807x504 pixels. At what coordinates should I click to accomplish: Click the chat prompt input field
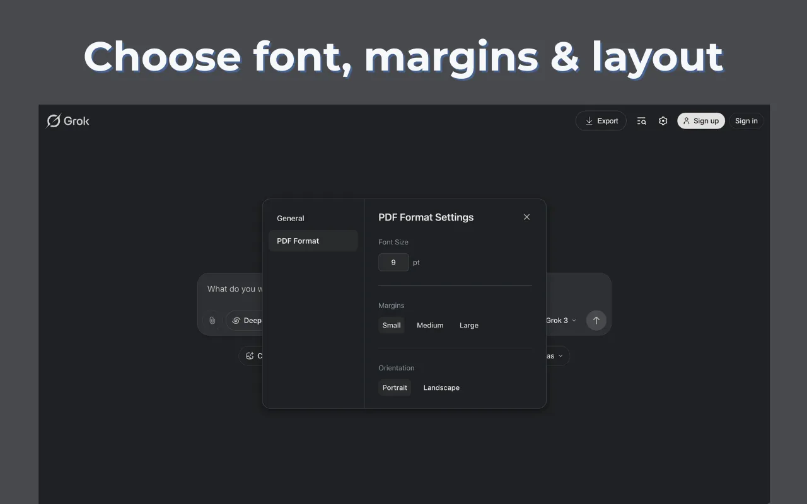pos(233,289)
